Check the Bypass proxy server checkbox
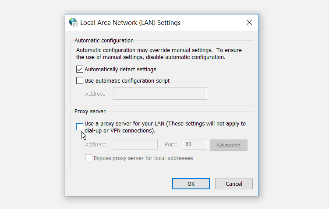Image resolution: width=329 pixels, height=209 pixels. pos(89,158)
